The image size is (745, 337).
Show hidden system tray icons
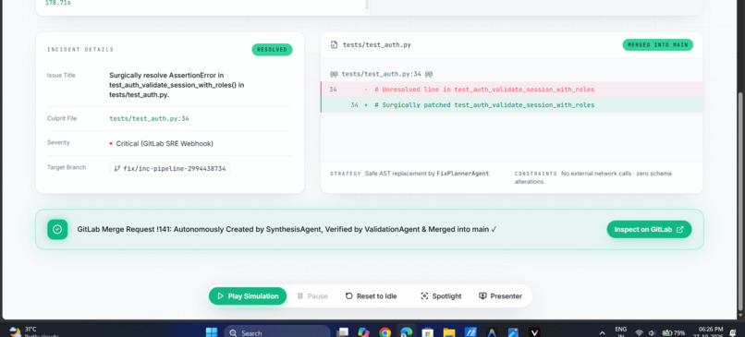[603, 332]
